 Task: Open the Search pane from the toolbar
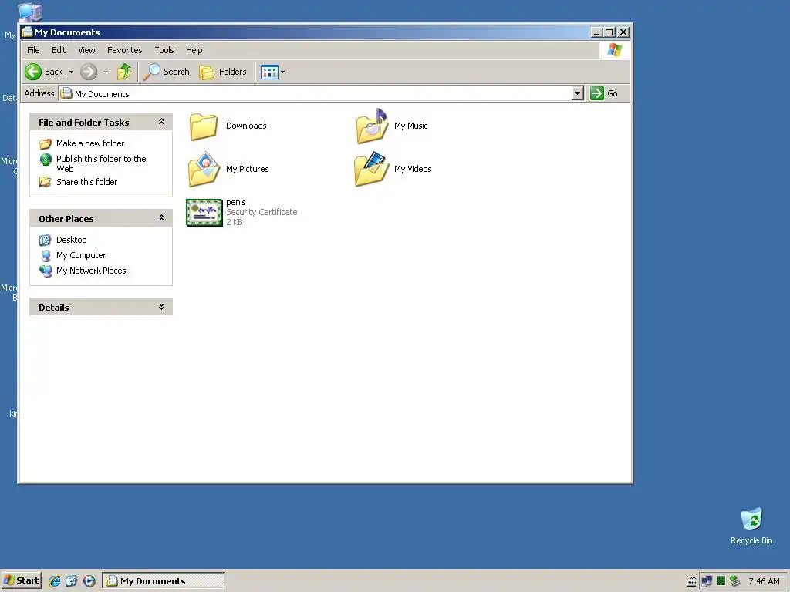pos(167,72)
